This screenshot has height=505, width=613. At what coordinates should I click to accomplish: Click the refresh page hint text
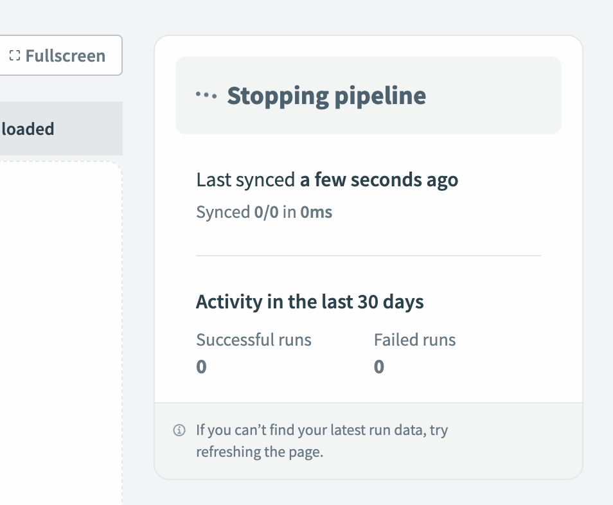click(x=321, y=430)
